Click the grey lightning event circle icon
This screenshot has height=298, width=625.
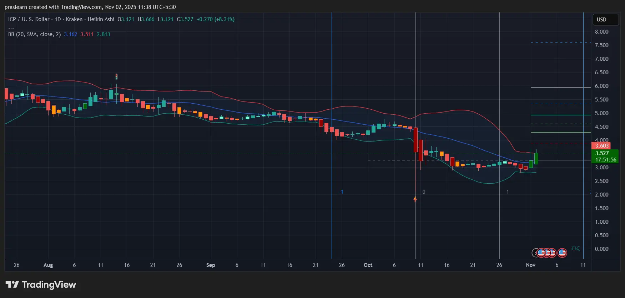(x=535, y=253)
